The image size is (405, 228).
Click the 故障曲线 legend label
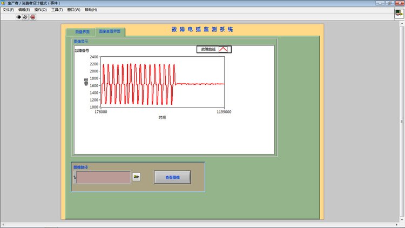coord(208,49)
